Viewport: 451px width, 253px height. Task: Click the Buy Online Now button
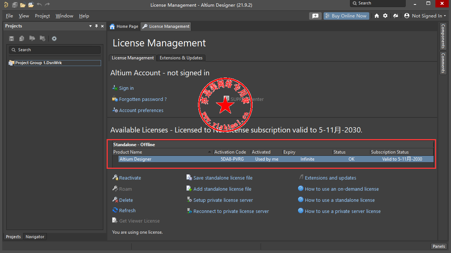coord(346,16)
